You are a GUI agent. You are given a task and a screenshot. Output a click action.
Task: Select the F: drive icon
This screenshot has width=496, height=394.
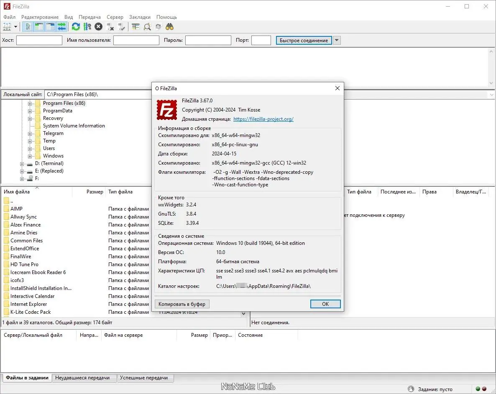(30, 178)
